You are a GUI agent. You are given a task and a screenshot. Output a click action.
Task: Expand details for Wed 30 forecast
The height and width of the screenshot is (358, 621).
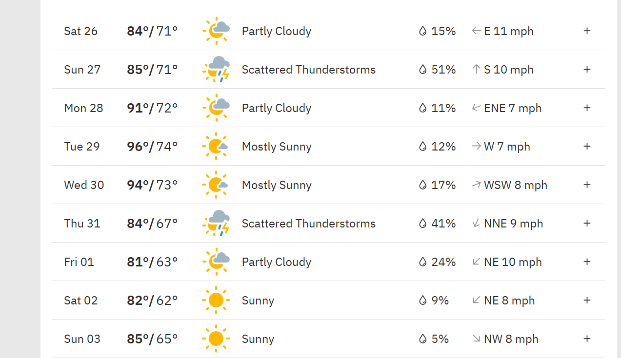coord(587,185)
